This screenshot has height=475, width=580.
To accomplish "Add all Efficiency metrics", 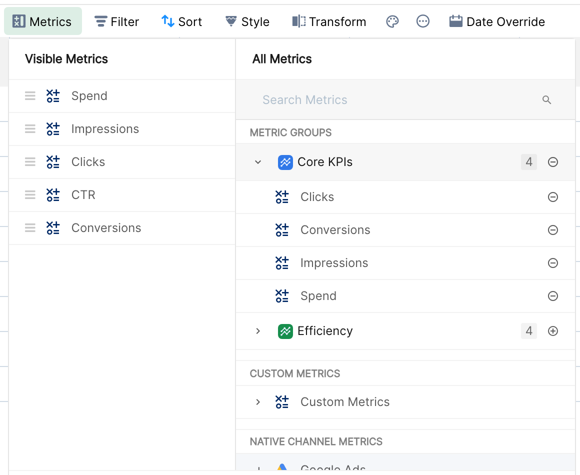I will (553, 331).
